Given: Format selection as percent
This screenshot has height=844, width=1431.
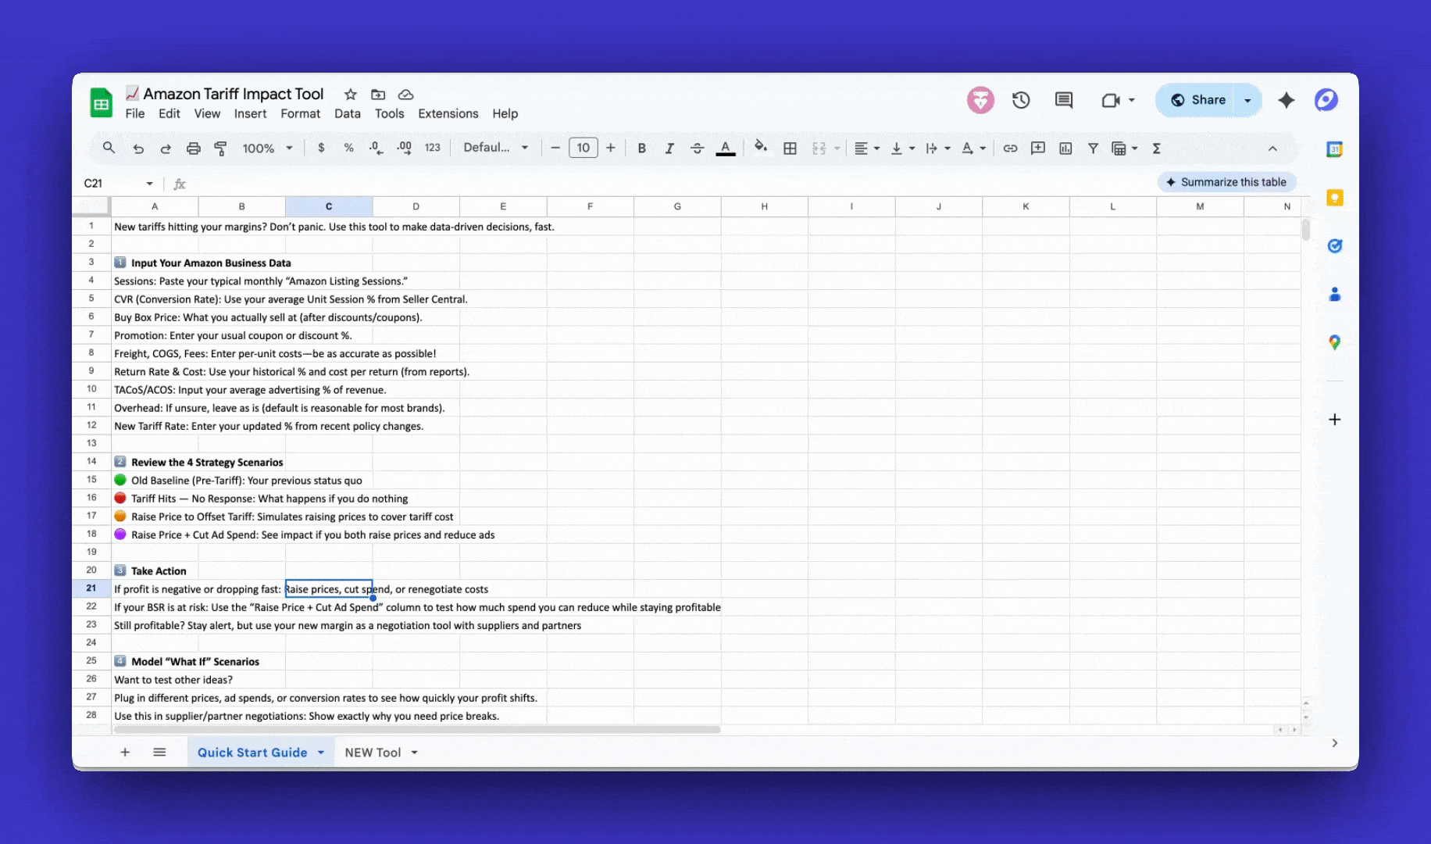Looking at the screenshot, I should (348, 148).
